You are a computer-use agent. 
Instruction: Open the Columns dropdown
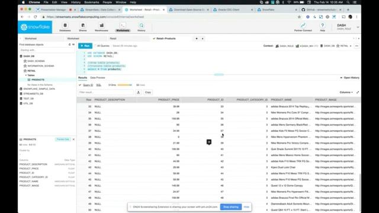(346, 92)
